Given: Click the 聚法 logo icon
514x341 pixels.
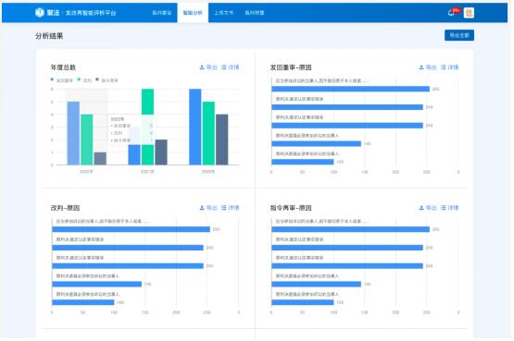Looking at the screenshot, I should tap(39, 13).
